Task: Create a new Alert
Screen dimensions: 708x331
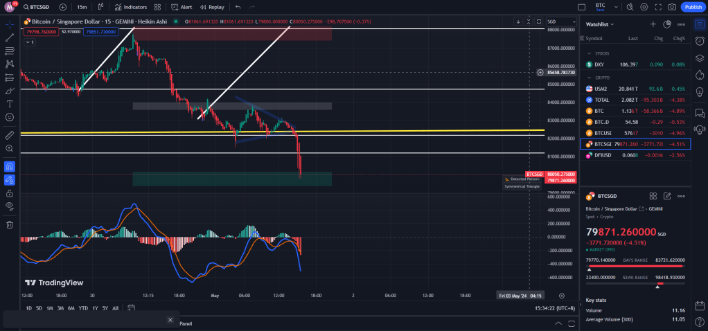Action: tap(182, 7)
